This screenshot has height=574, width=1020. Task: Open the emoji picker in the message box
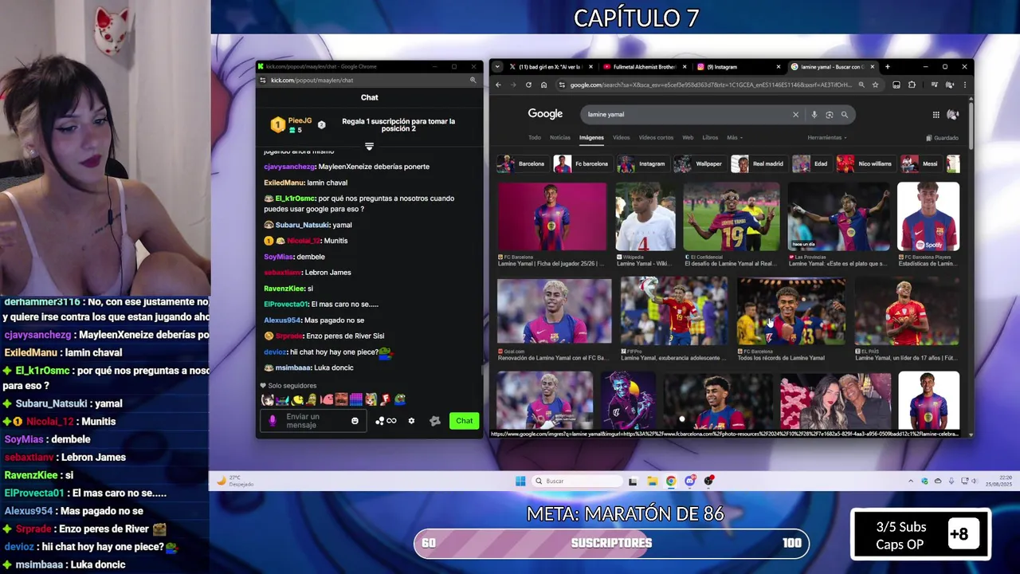pos(355,421)
